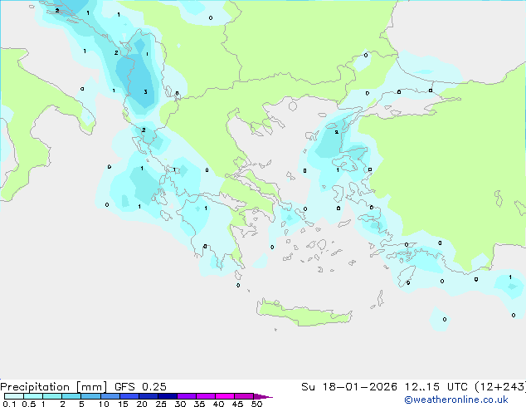The image size is (526, 407).
Task: Click the 5–10 mm legend color swatch
Action: point(91,396)
